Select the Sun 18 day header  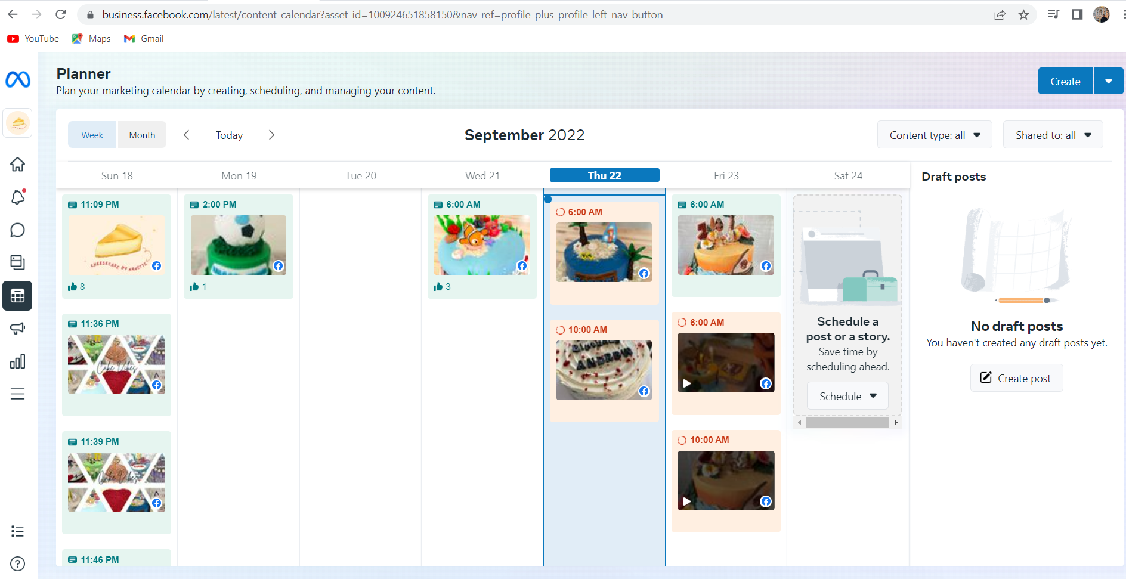click(117, 176)
